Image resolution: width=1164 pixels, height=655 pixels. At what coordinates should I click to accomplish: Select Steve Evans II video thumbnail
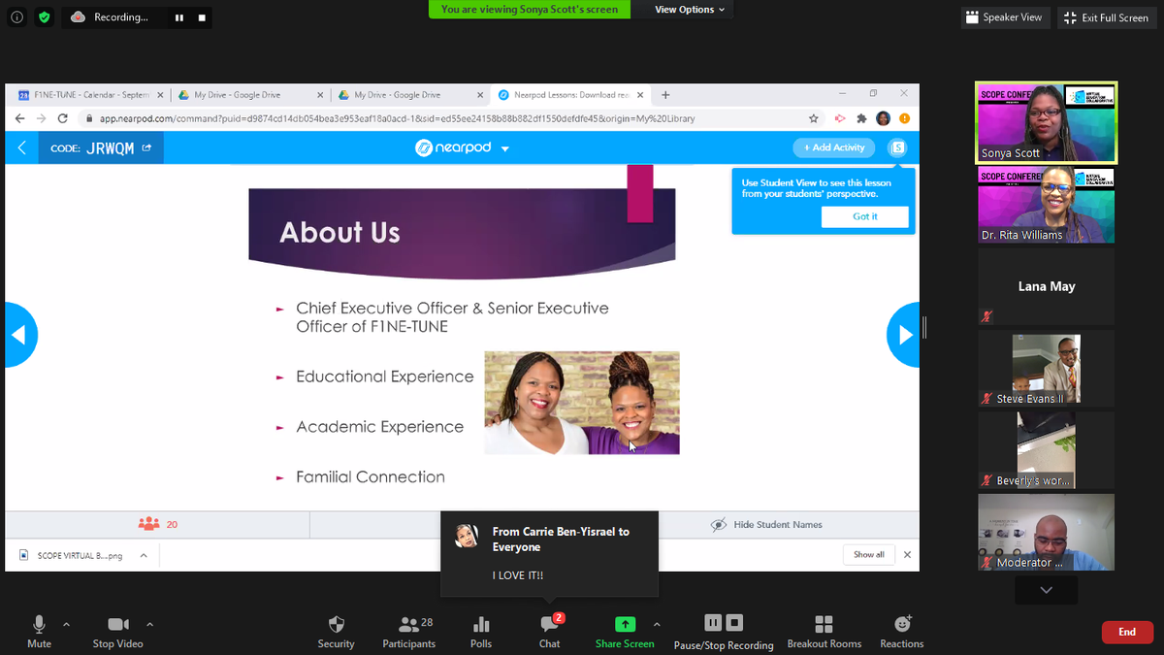(1047, 369)
